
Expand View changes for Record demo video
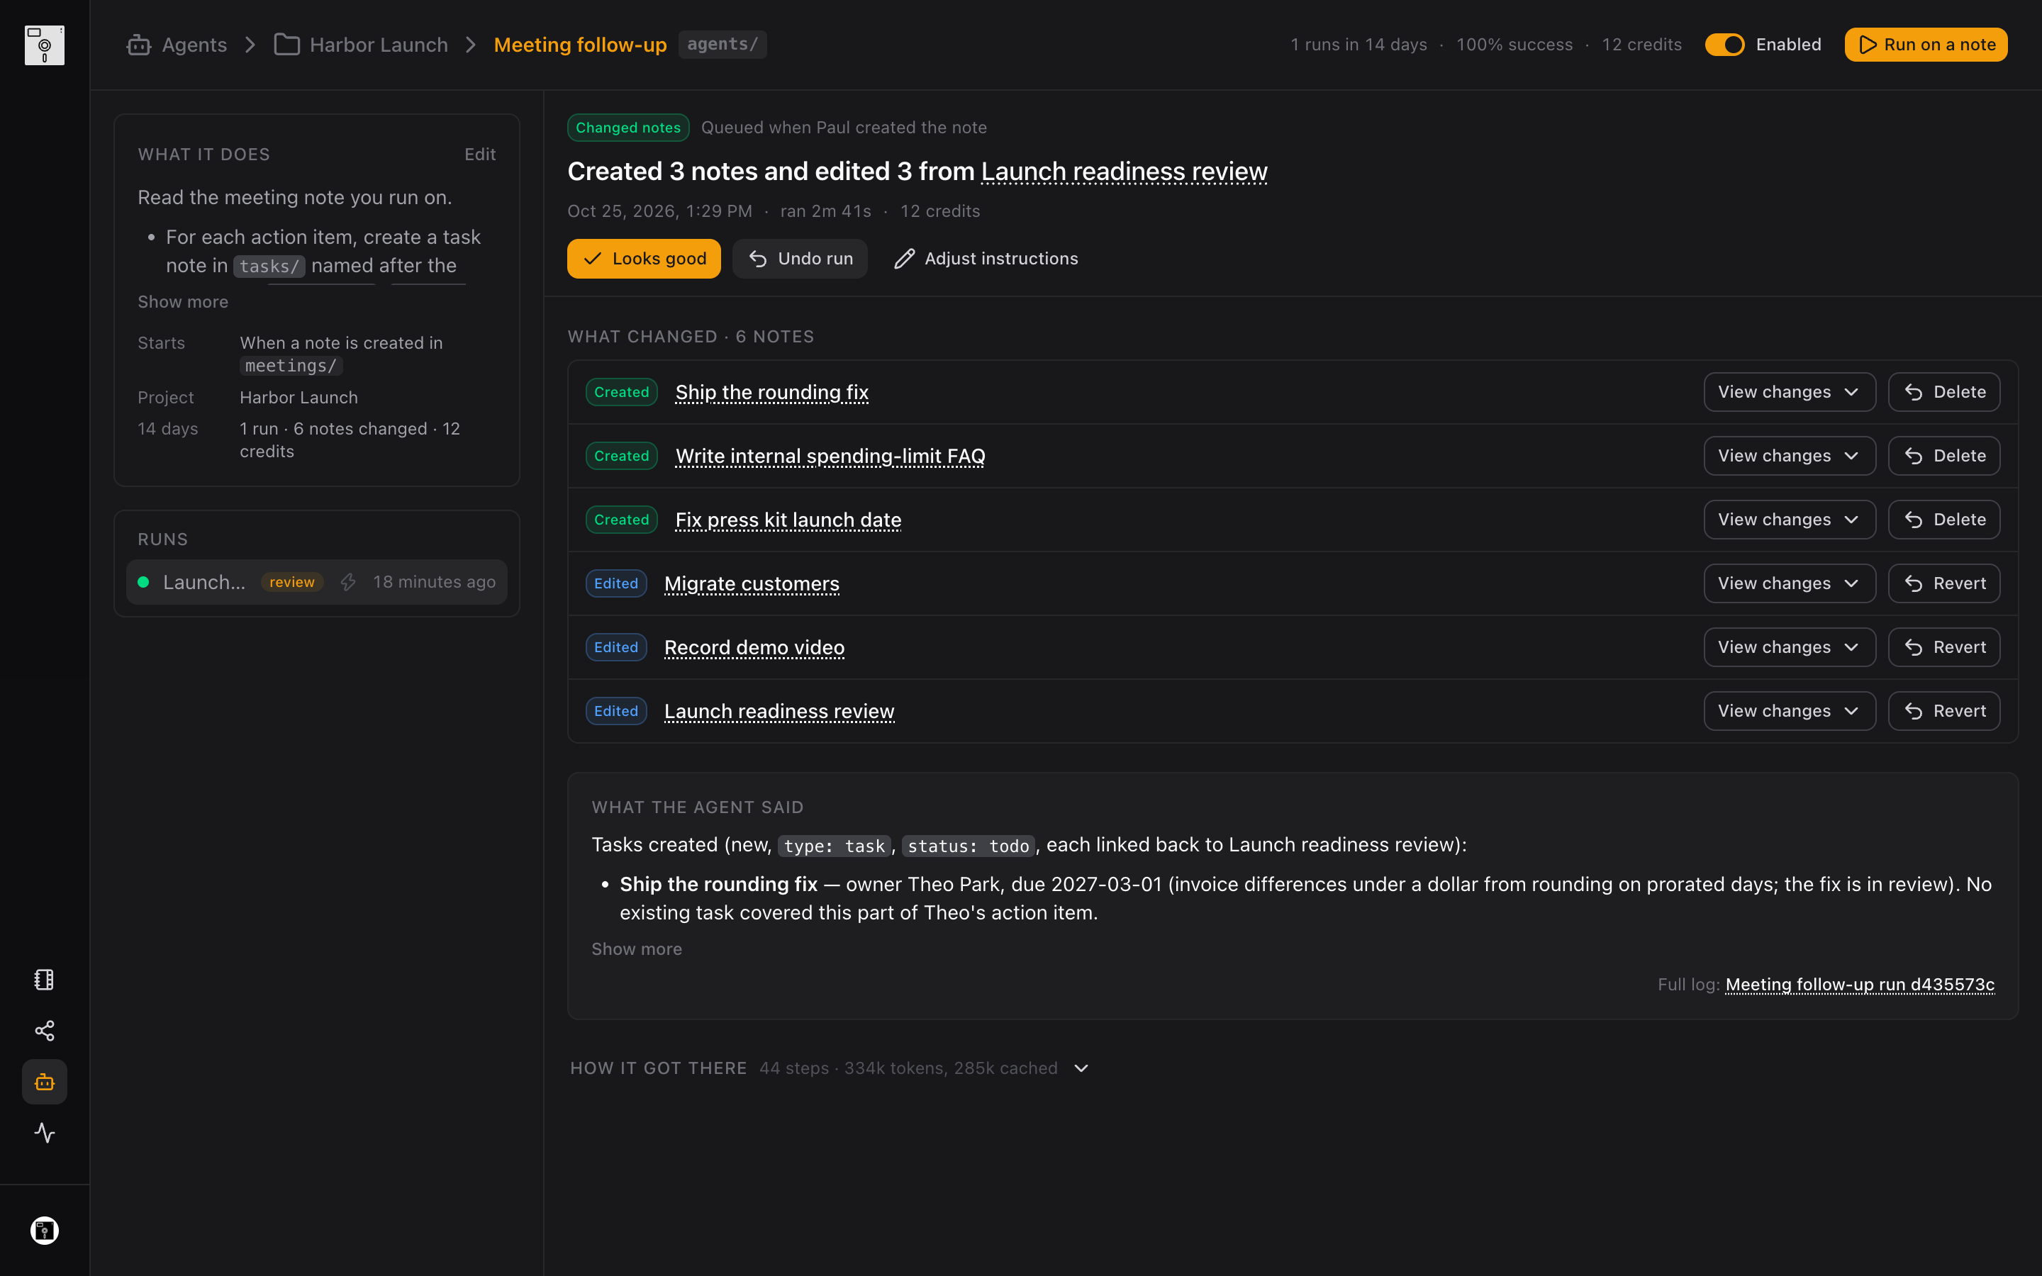click(1790, 647)
